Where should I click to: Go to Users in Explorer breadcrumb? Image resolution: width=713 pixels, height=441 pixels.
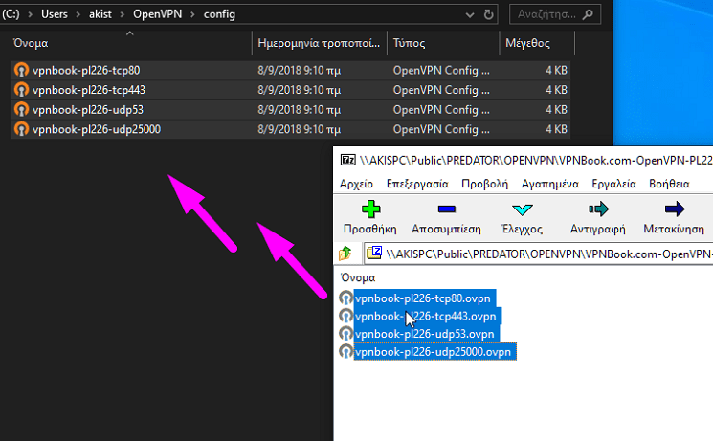tap(55, 14)
